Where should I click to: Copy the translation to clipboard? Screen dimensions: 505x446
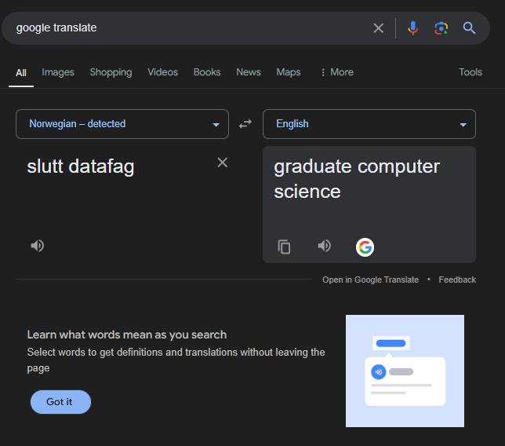coord(284,247)
